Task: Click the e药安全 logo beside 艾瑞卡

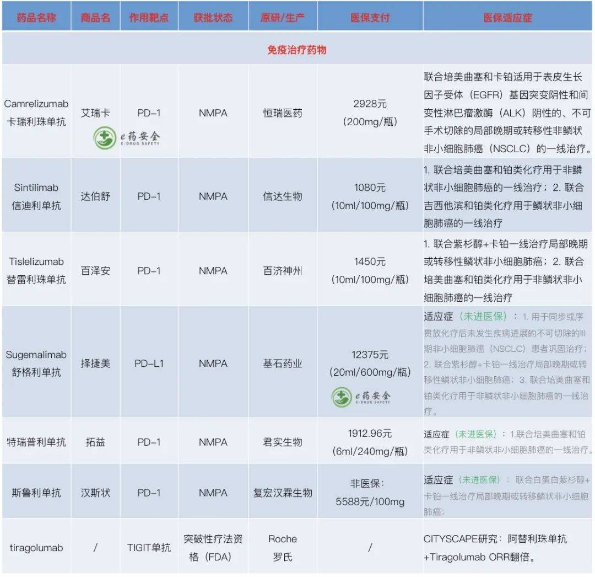Action: coord(126,138)
